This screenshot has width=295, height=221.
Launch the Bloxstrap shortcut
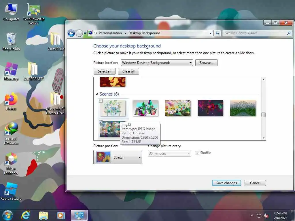coord(11,72)
